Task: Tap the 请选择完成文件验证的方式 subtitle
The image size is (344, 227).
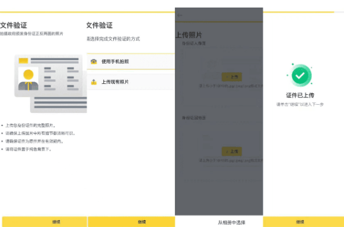Action: click(x=113, y=39)
